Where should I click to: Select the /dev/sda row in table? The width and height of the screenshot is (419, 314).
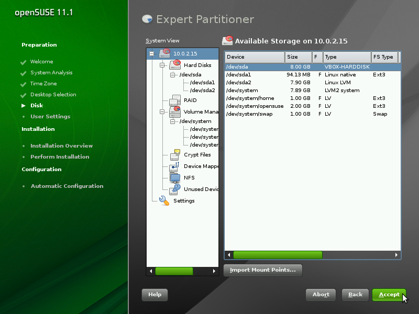point(313,67)
